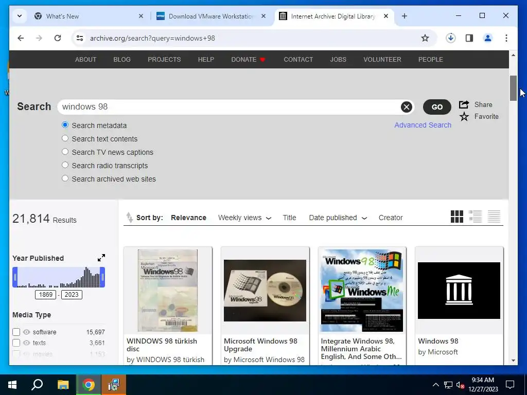Screen dimensions: 527x395
Task: Open tab search chevron
Action: point(20,16)
